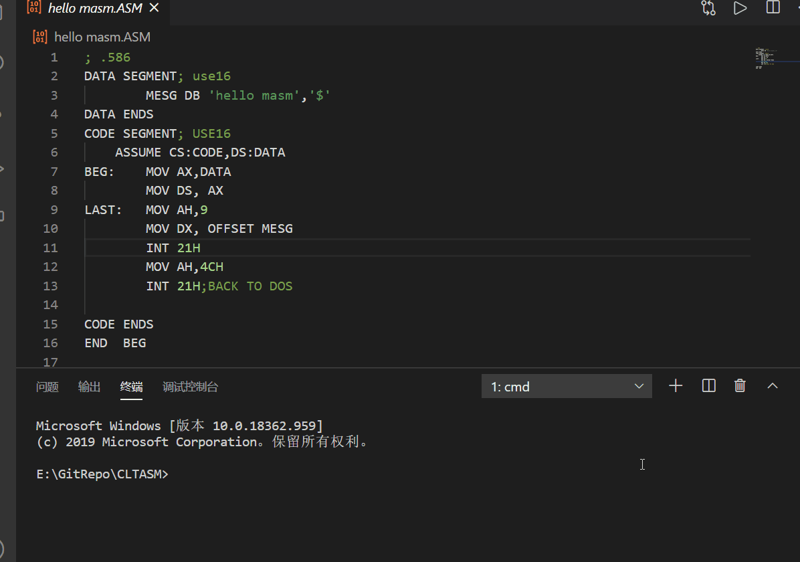Click line number 1 in gutter

pos(54,57)
